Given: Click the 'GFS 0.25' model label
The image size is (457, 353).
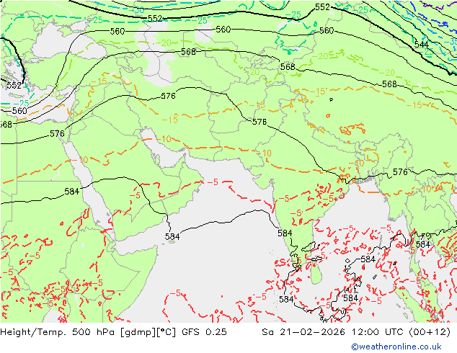Looking at the screenshot, I should tap(204, 332).
